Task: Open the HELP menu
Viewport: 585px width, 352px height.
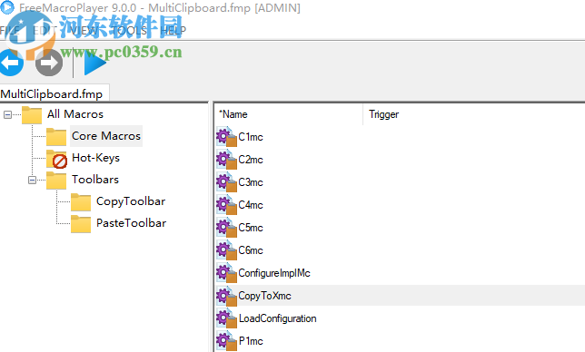Action: tap(173, 31)
